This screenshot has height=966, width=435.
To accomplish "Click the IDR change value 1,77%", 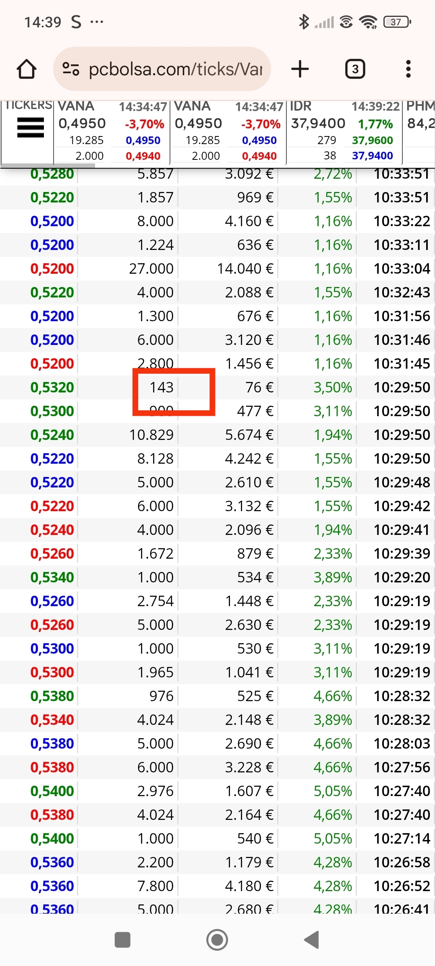I will click(375, 124).
